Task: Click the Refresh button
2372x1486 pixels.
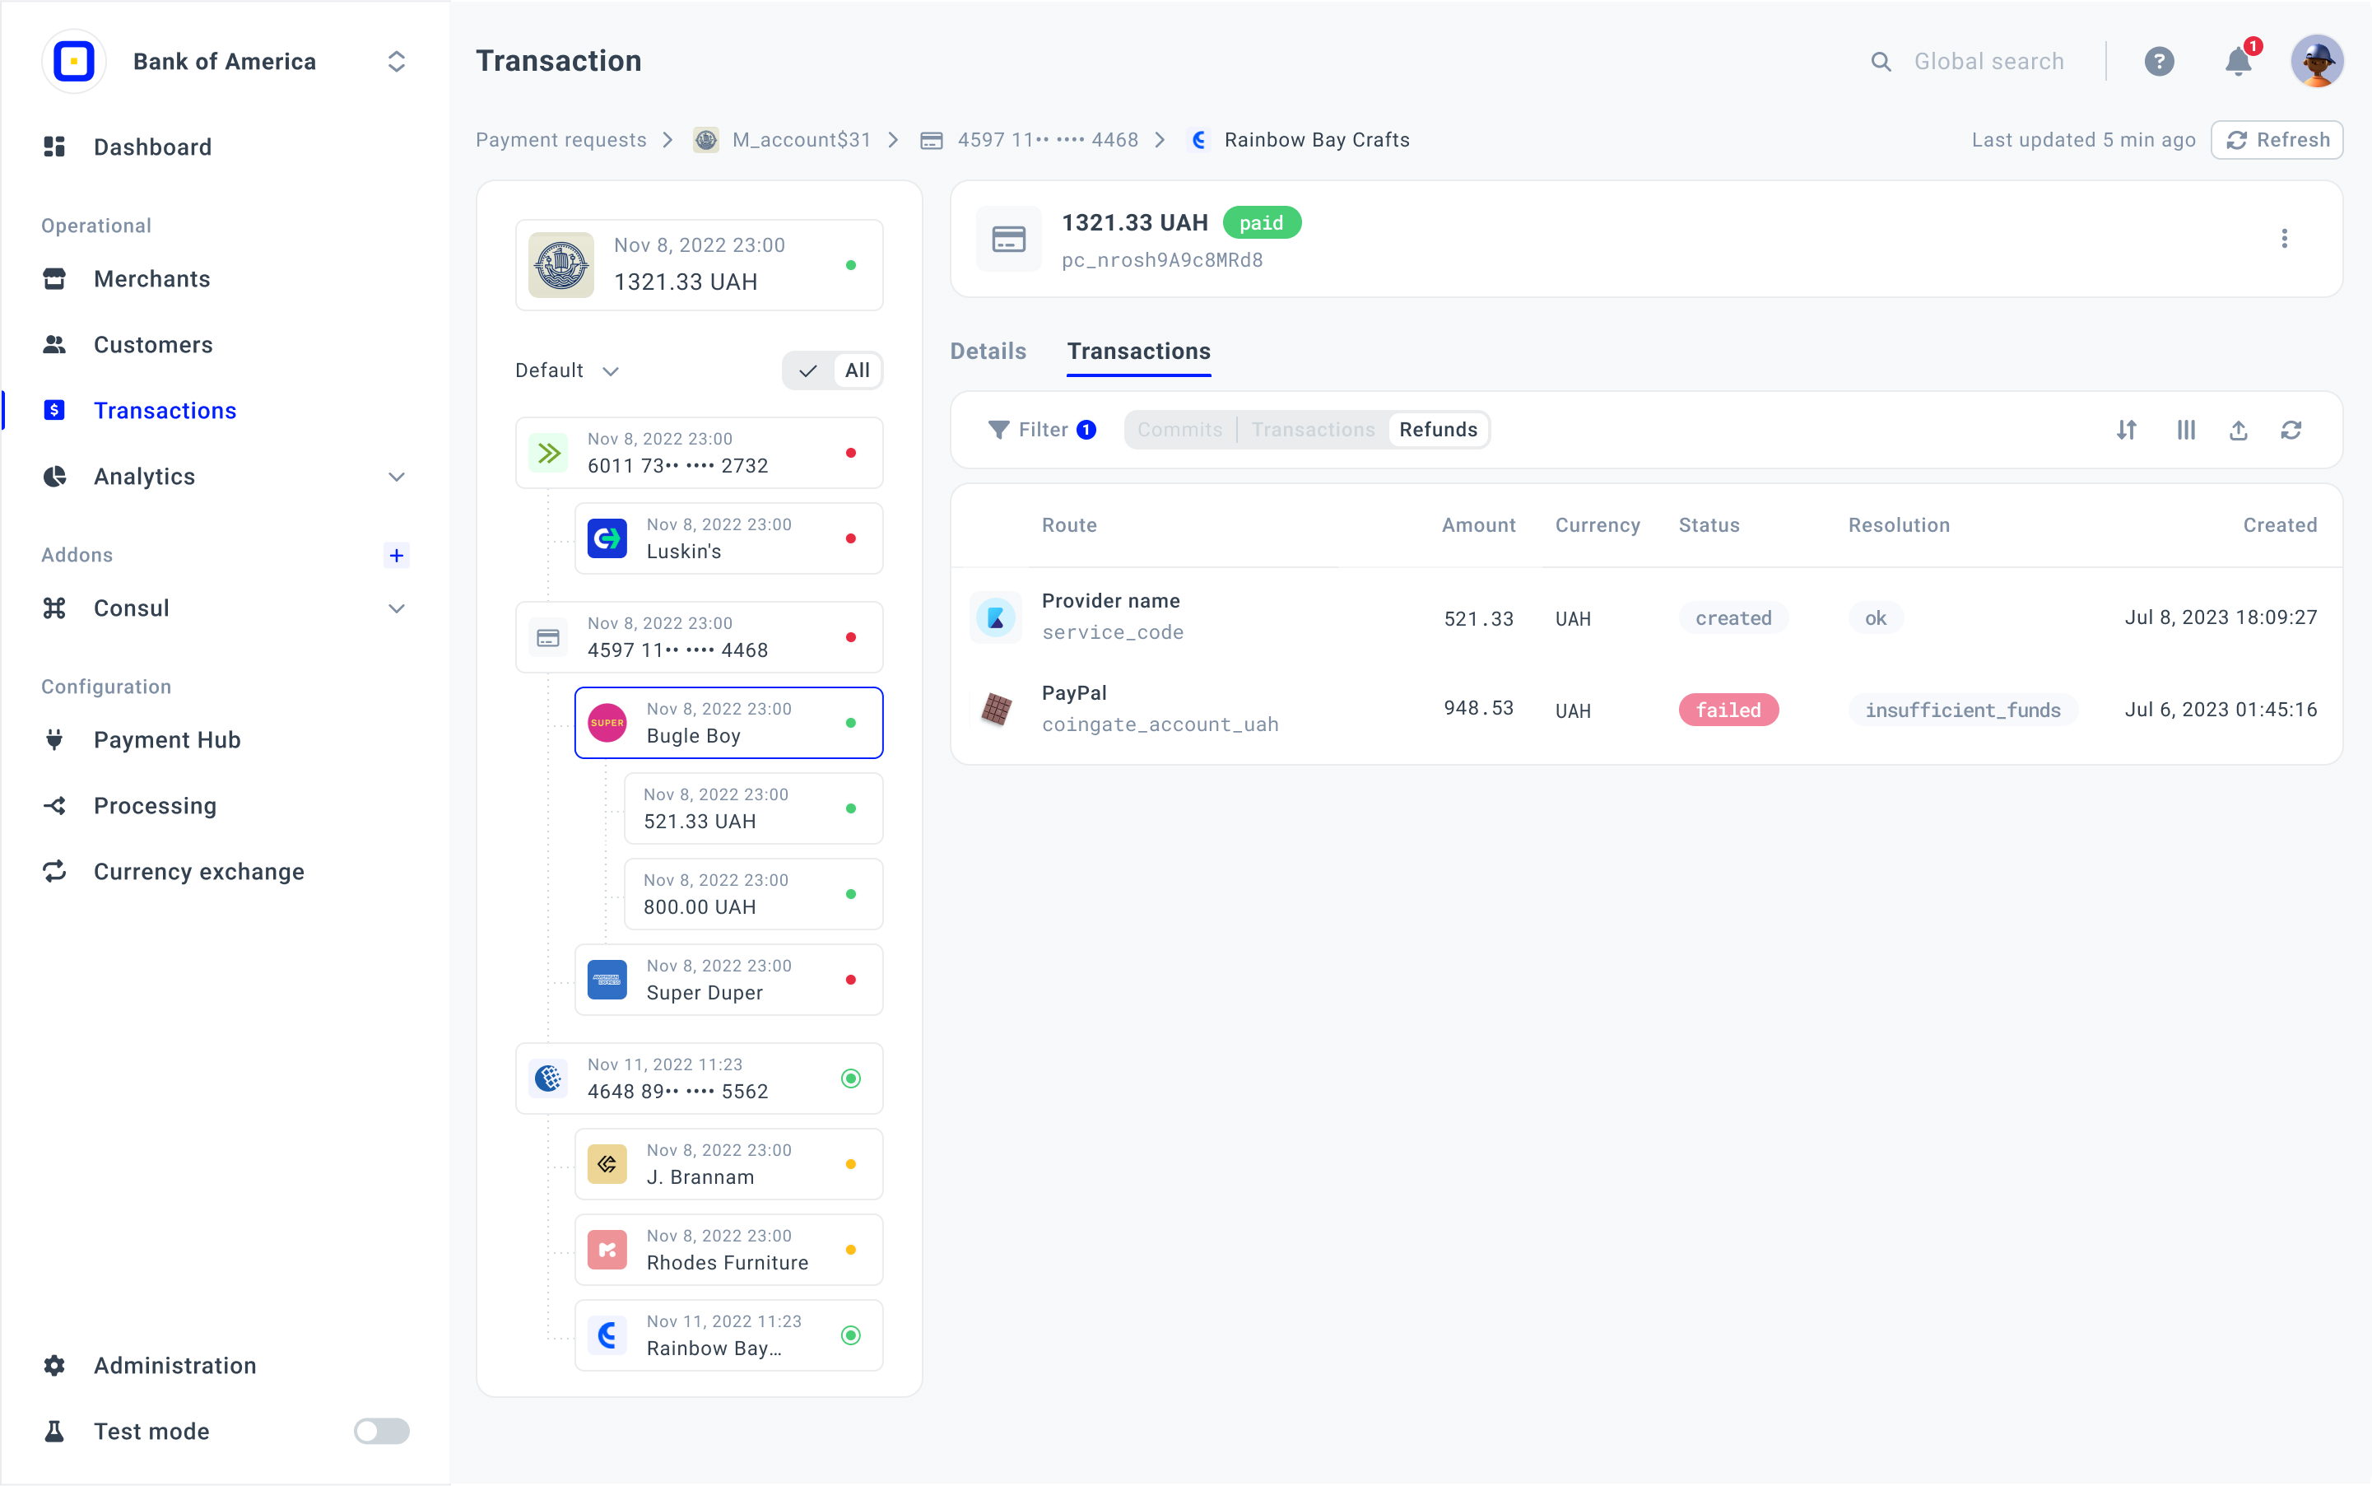Action: click(x=2276, y=140)
